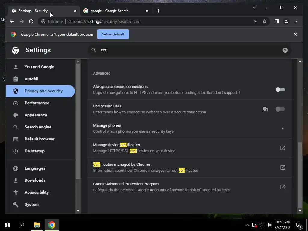
Task: Open Performance settings section
Action: click(x=40, y=103)
